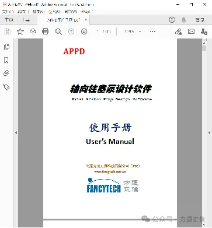Go to previous page arrow

click(x=71, y=31)
